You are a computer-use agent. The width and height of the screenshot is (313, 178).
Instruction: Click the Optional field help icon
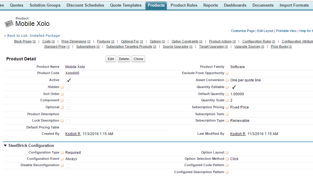point(62,107)
